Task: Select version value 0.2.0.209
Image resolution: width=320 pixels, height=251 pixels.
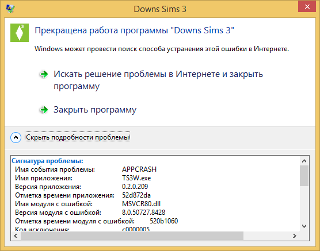Action: (135, 187)
